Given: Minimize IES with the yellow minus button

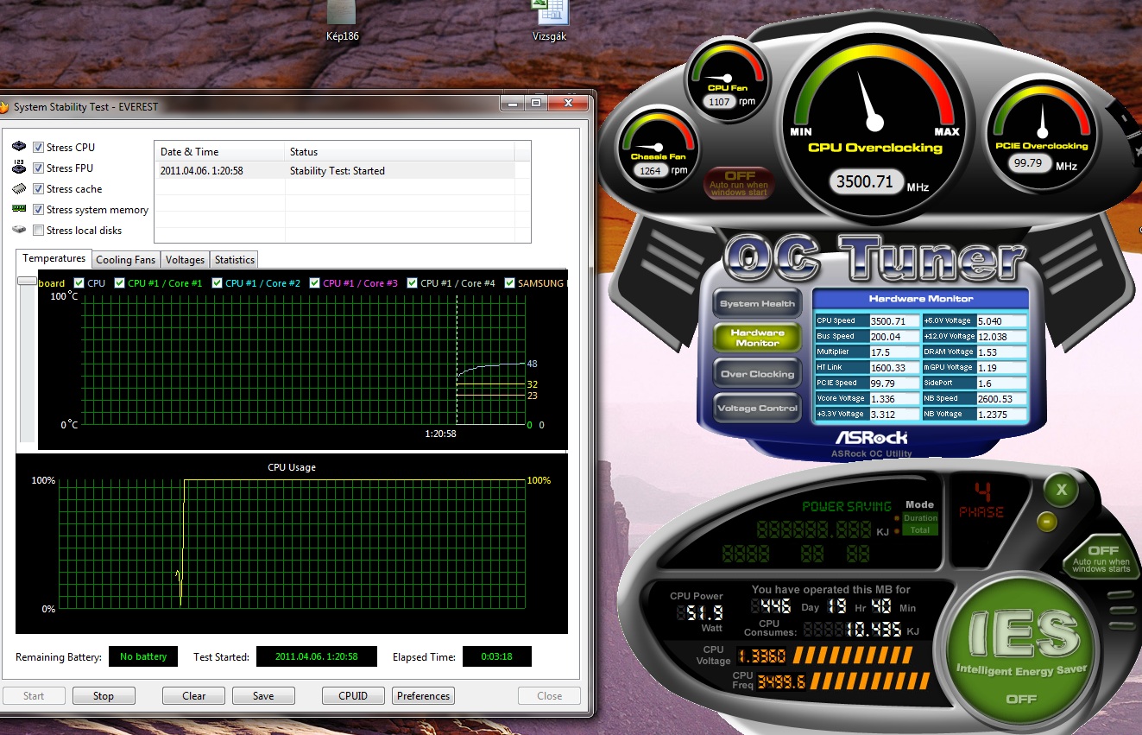Looking at the screenshot, I should (x=1045, y=522).
